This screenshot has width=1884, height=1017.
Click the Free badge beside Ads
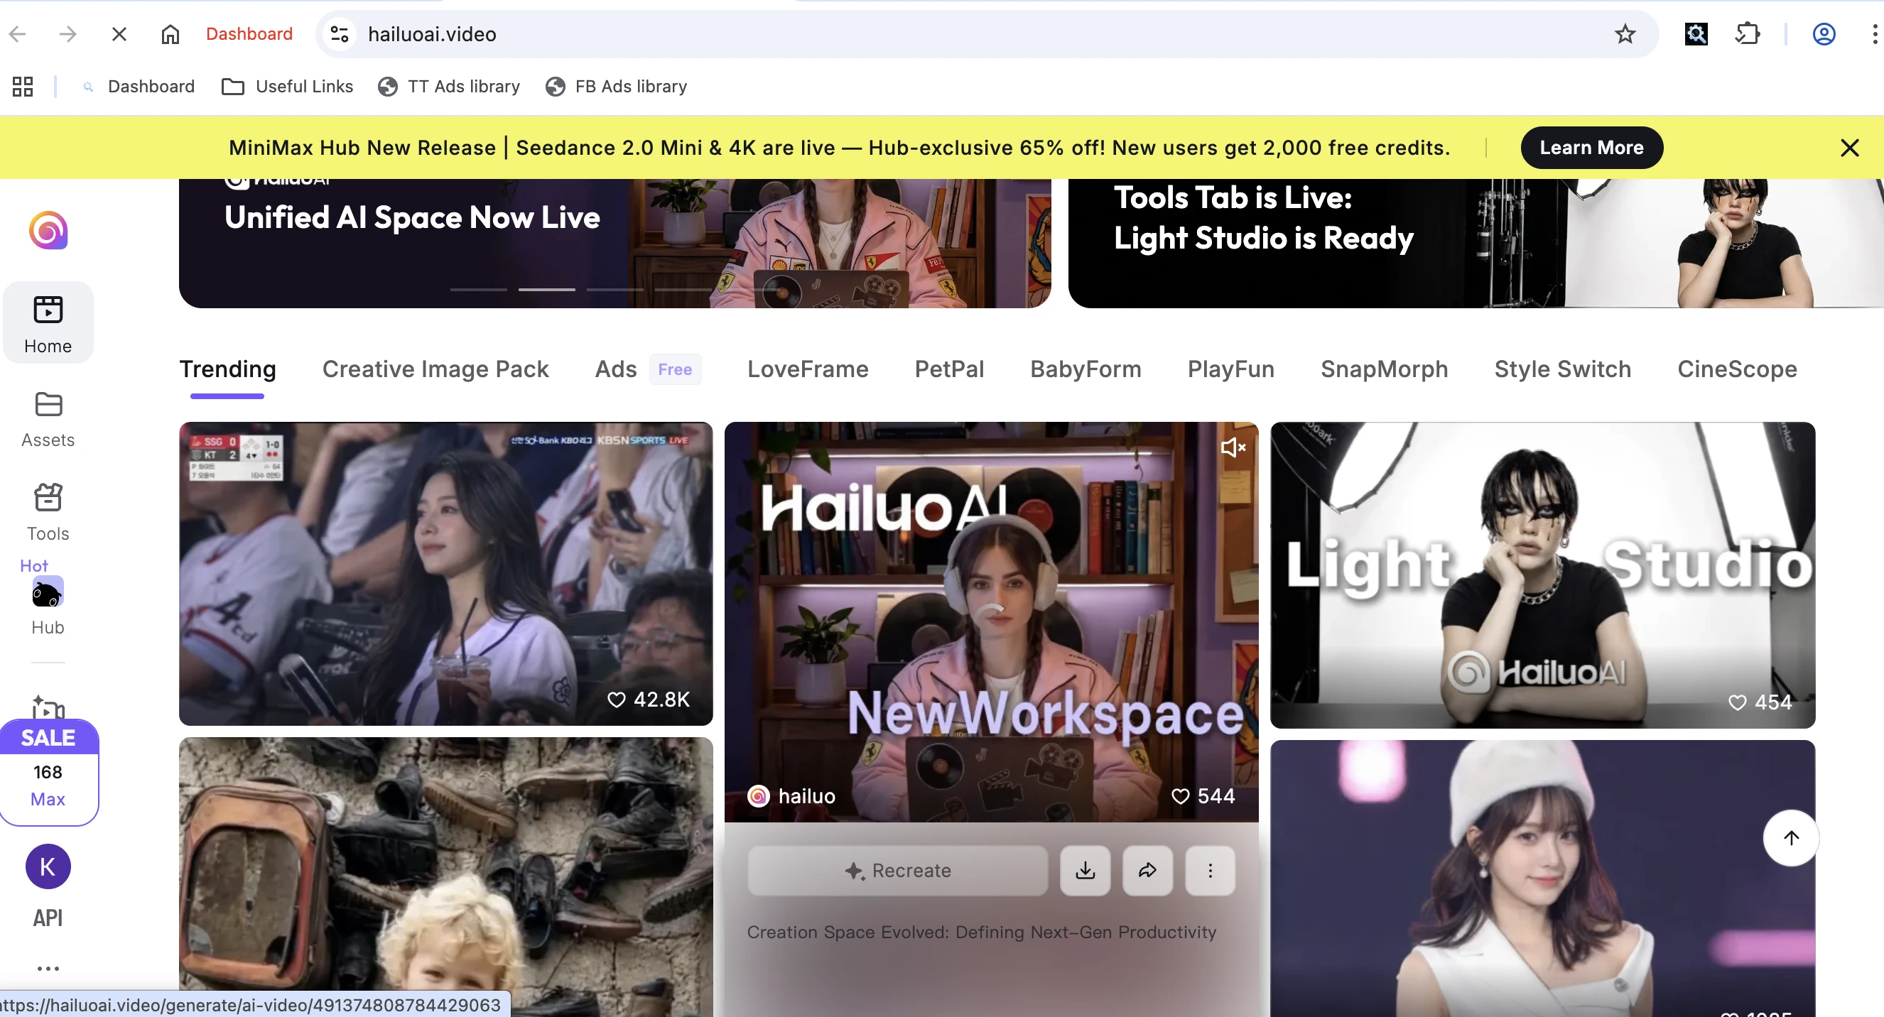click(674, 369)
